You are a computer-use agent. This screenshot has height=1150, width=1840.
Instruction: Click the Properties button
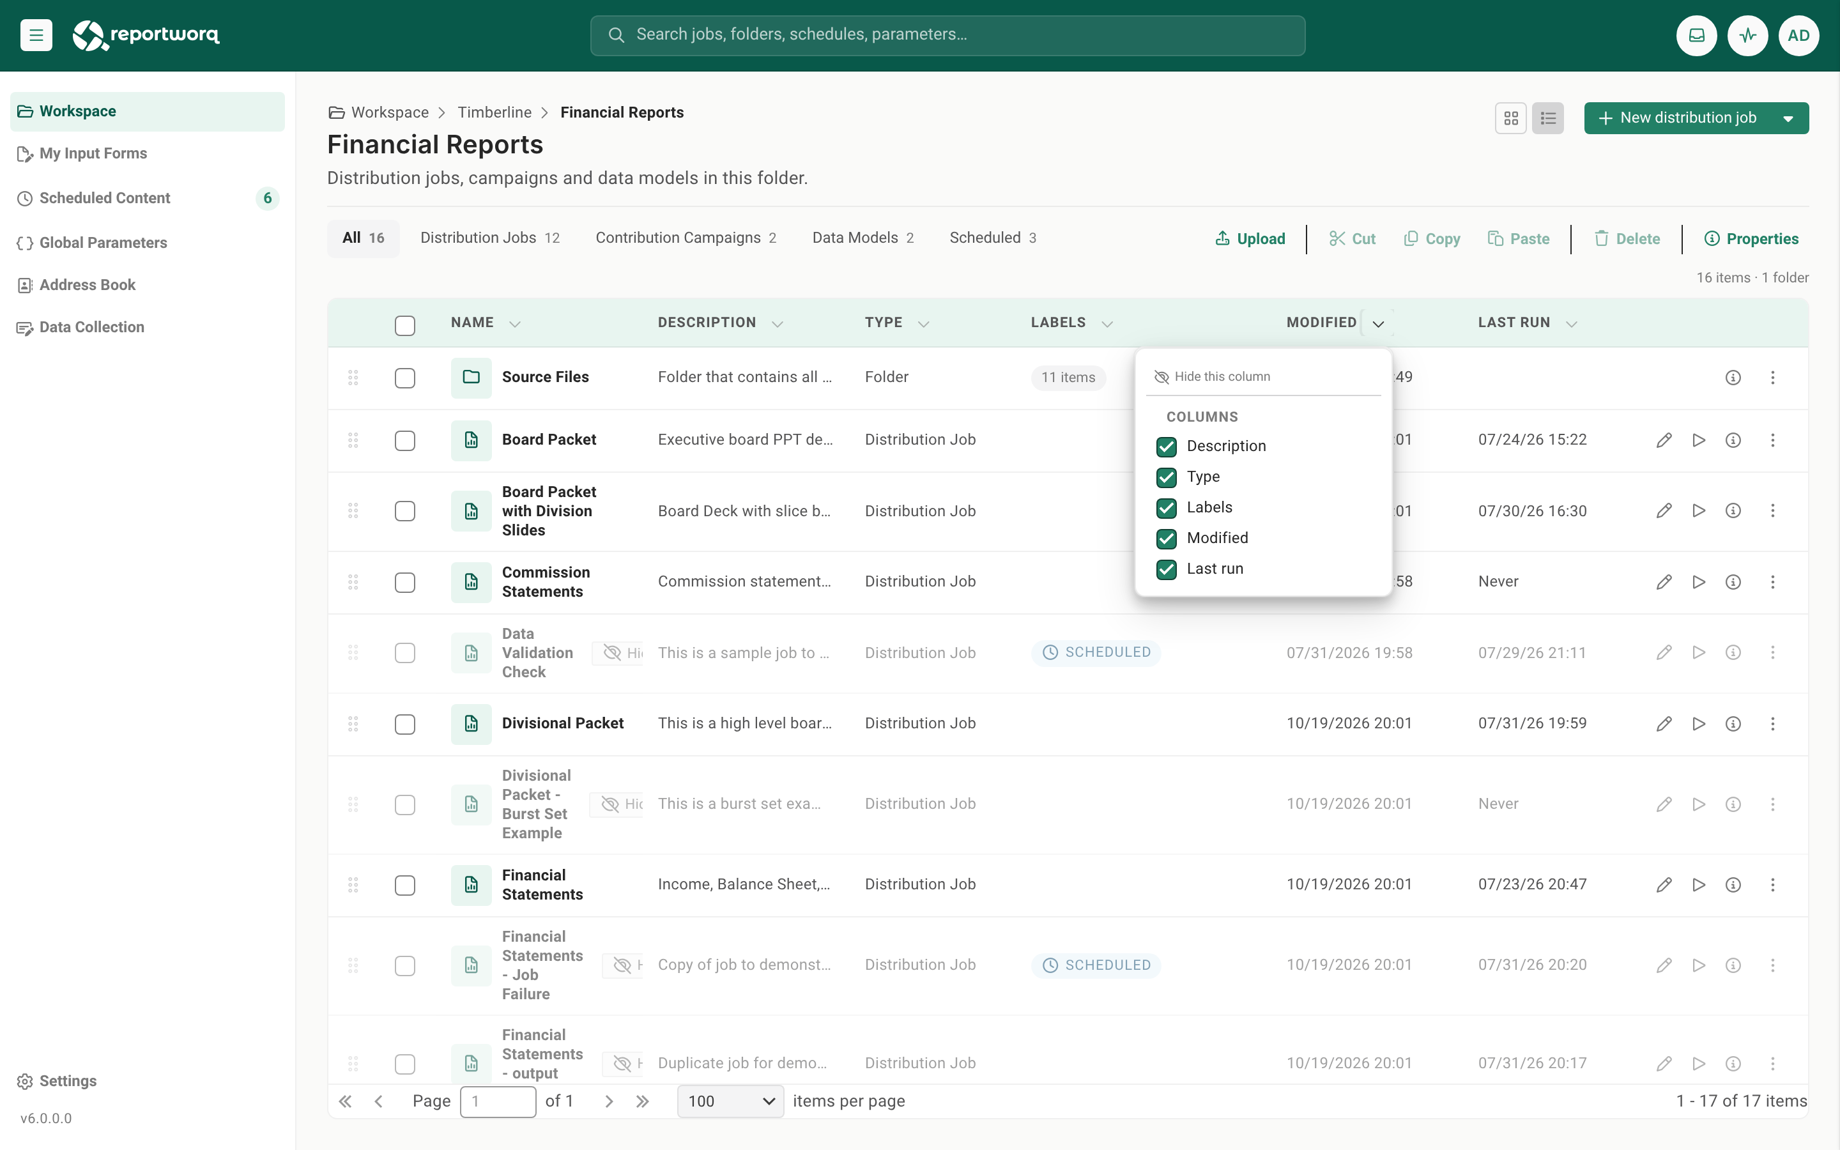1751,239
